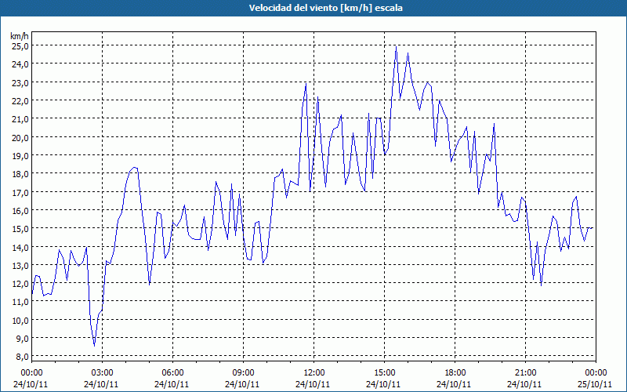Click the 18,0 y-axis value

click(x=20, y=173)
